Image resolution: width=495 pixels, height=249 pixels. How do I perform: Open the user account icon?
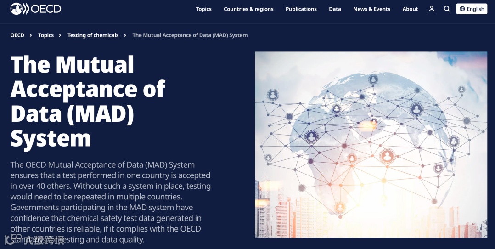432,9
